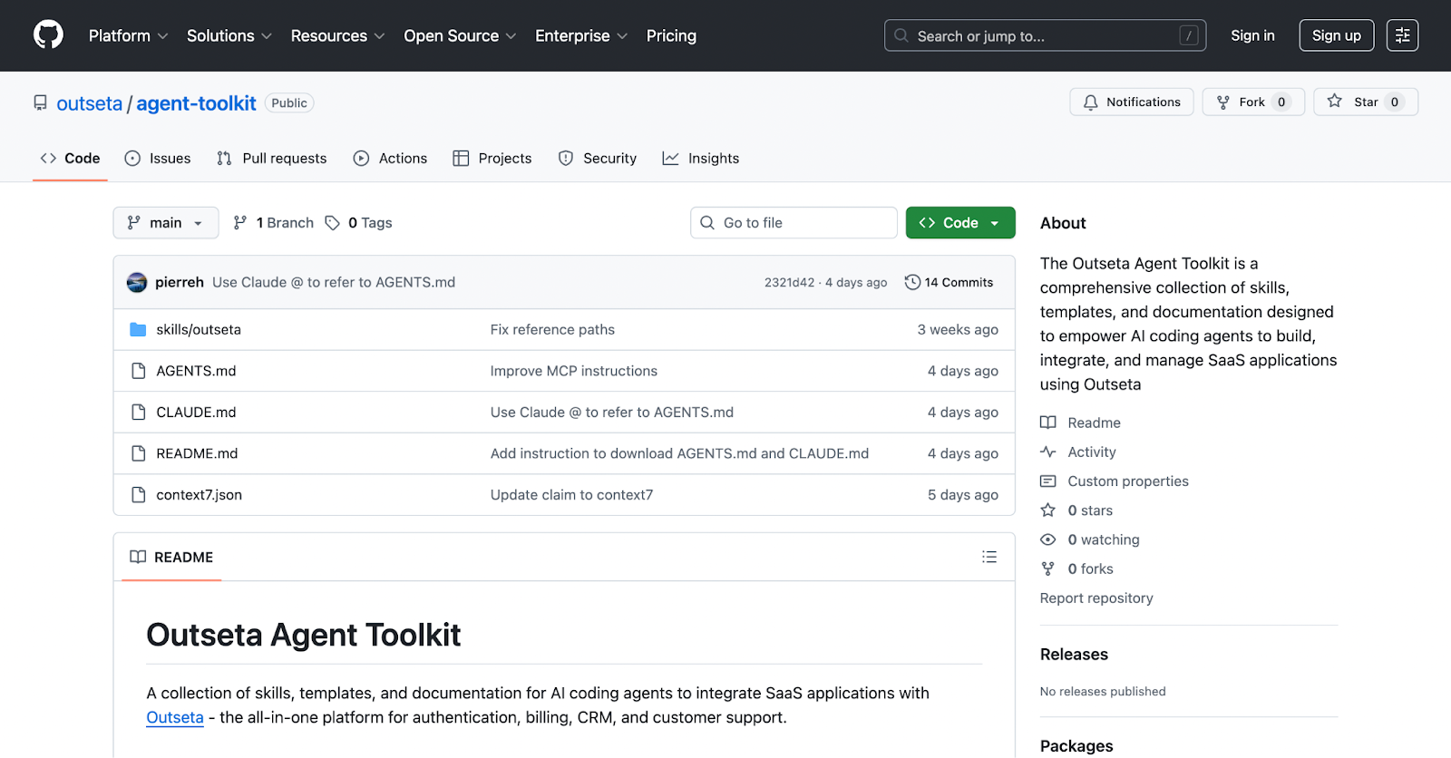Open Update claim to context7 commit
This screenshot has height=758, width=1451.
571,495
